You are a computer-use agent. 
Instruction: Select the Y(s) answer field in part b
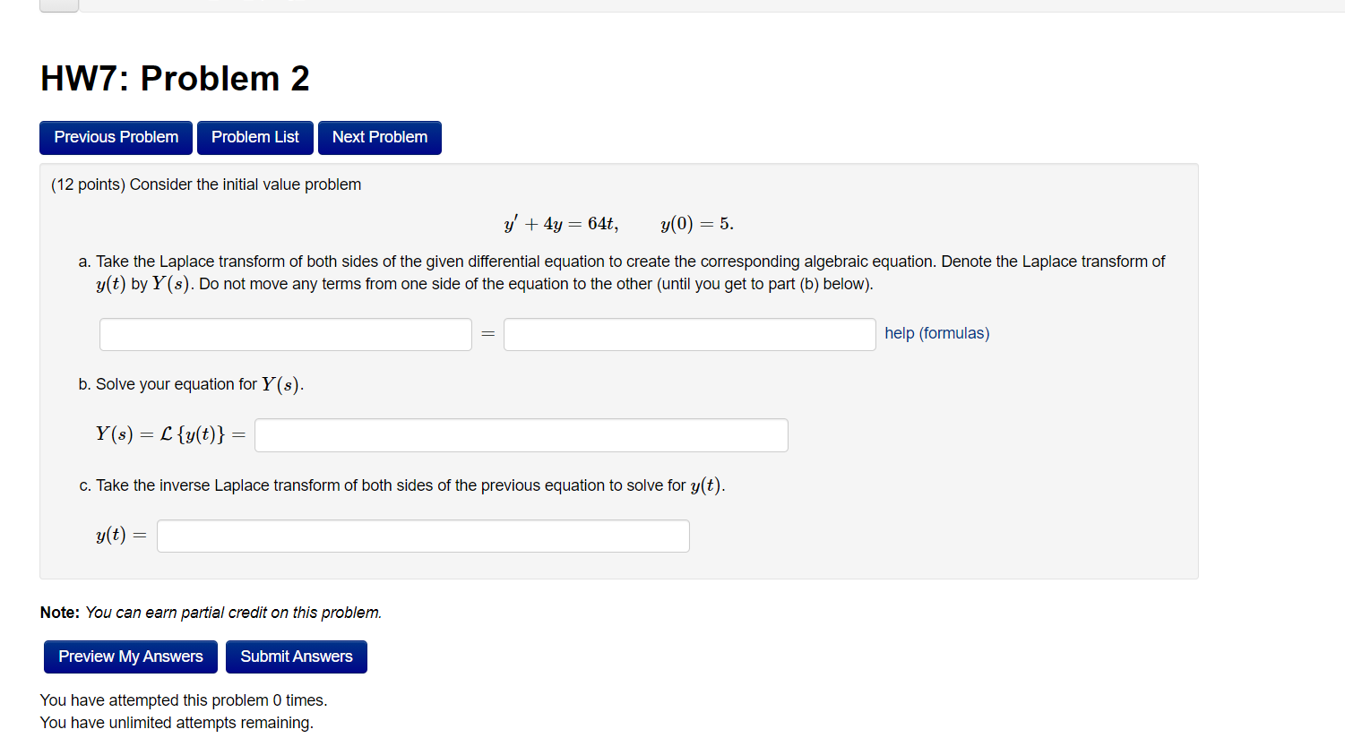click(x=521, y=434)
